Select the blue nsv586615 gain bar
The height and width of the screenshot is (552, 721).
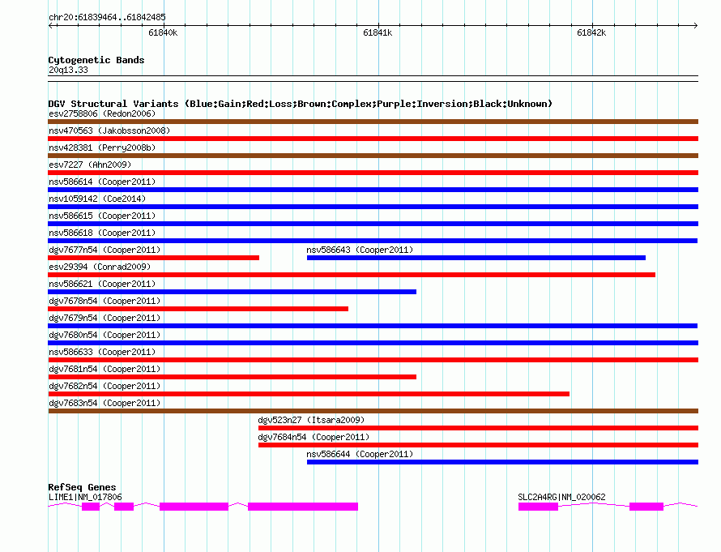point(373,224)
